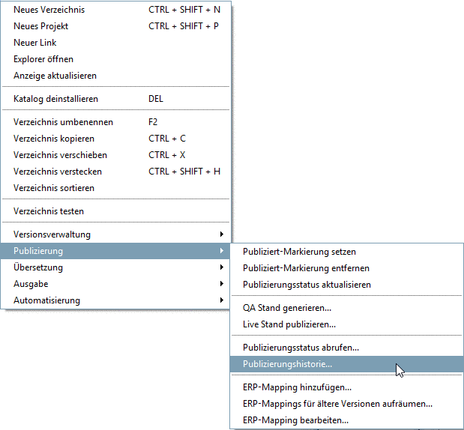
Task: Select Neues Verzeichnis menu entry
Action: click(49, 10)
